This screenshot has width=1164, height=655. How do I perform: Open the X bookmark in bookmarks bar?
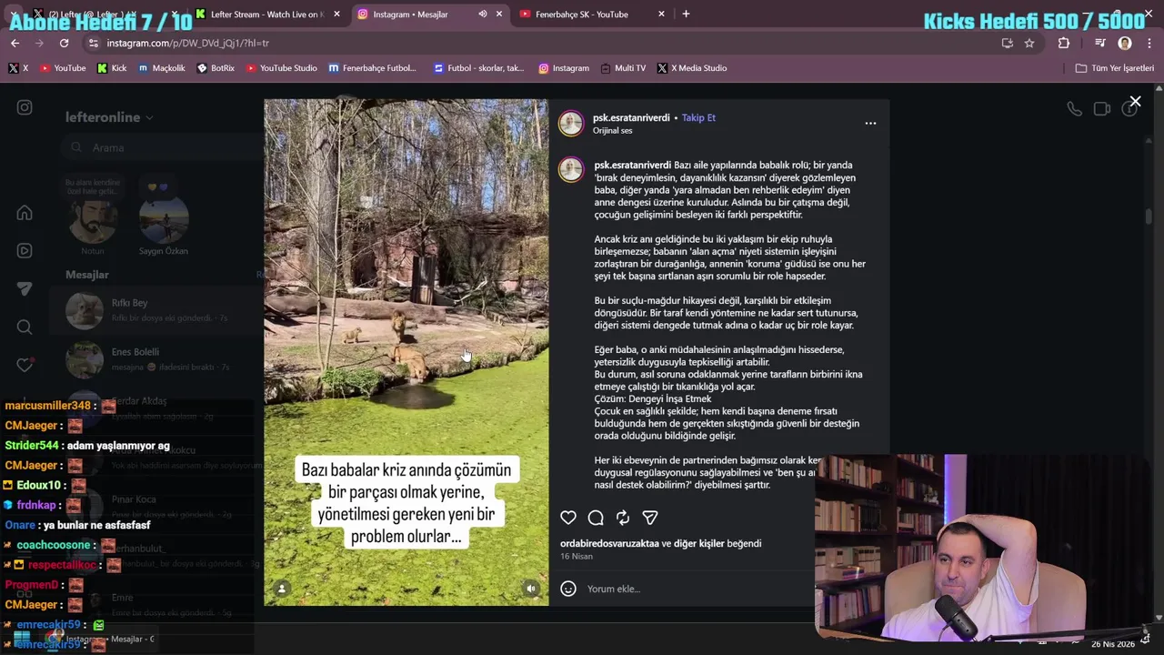click(x=18, y=68)
